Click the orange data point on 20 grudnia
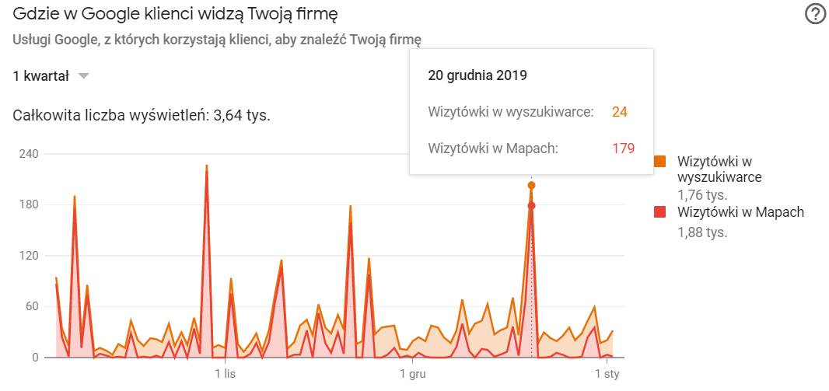This screenshot has height=391, width=829. 532,185
